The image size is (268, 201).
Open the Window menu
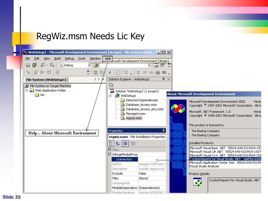[95, 59]
